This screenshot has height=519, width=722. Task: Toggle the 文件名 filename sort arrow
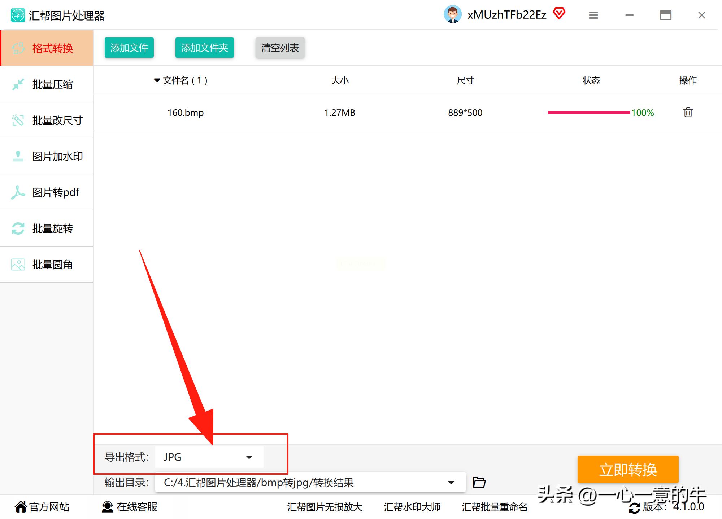(156, 80)
